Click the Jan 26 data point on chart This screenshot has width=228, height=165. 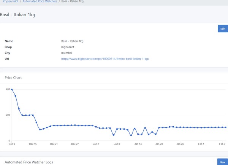point(180,127)
